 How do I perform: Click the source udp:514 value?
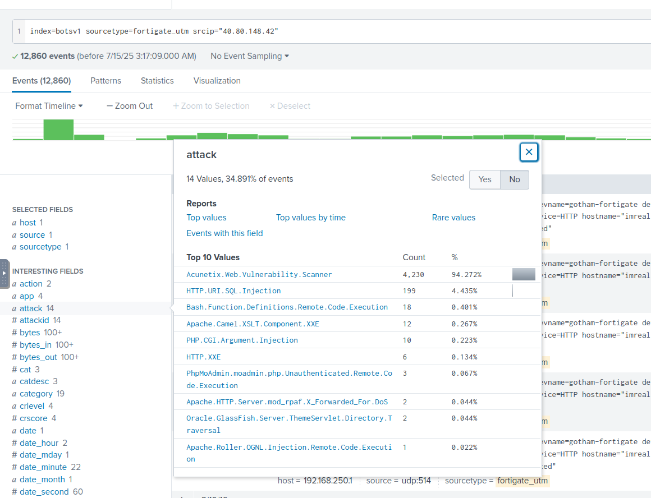pyautogui.click(x=416, y=481)
